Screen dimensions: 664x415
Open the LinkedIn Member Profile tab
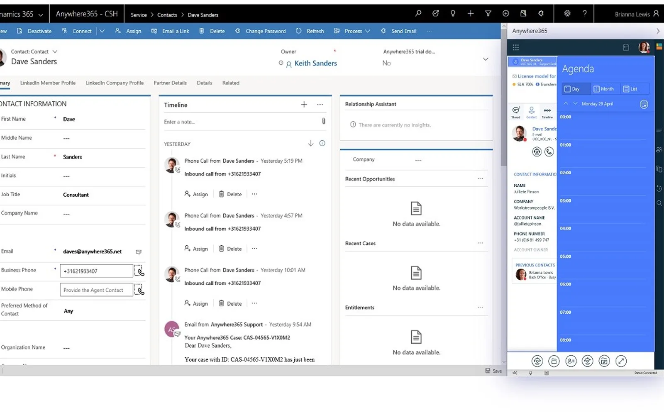pos(48,83)
